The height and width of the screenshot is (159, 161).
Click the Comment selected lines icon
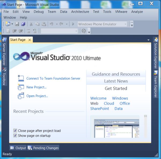pyautogui.click(x=28, y=31)
